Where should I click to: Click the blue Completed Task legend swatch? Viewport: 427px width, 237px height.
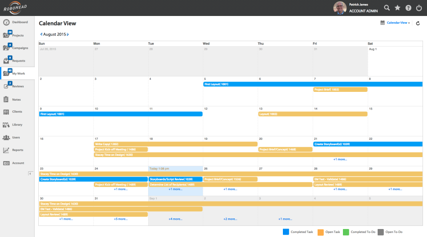286,232
